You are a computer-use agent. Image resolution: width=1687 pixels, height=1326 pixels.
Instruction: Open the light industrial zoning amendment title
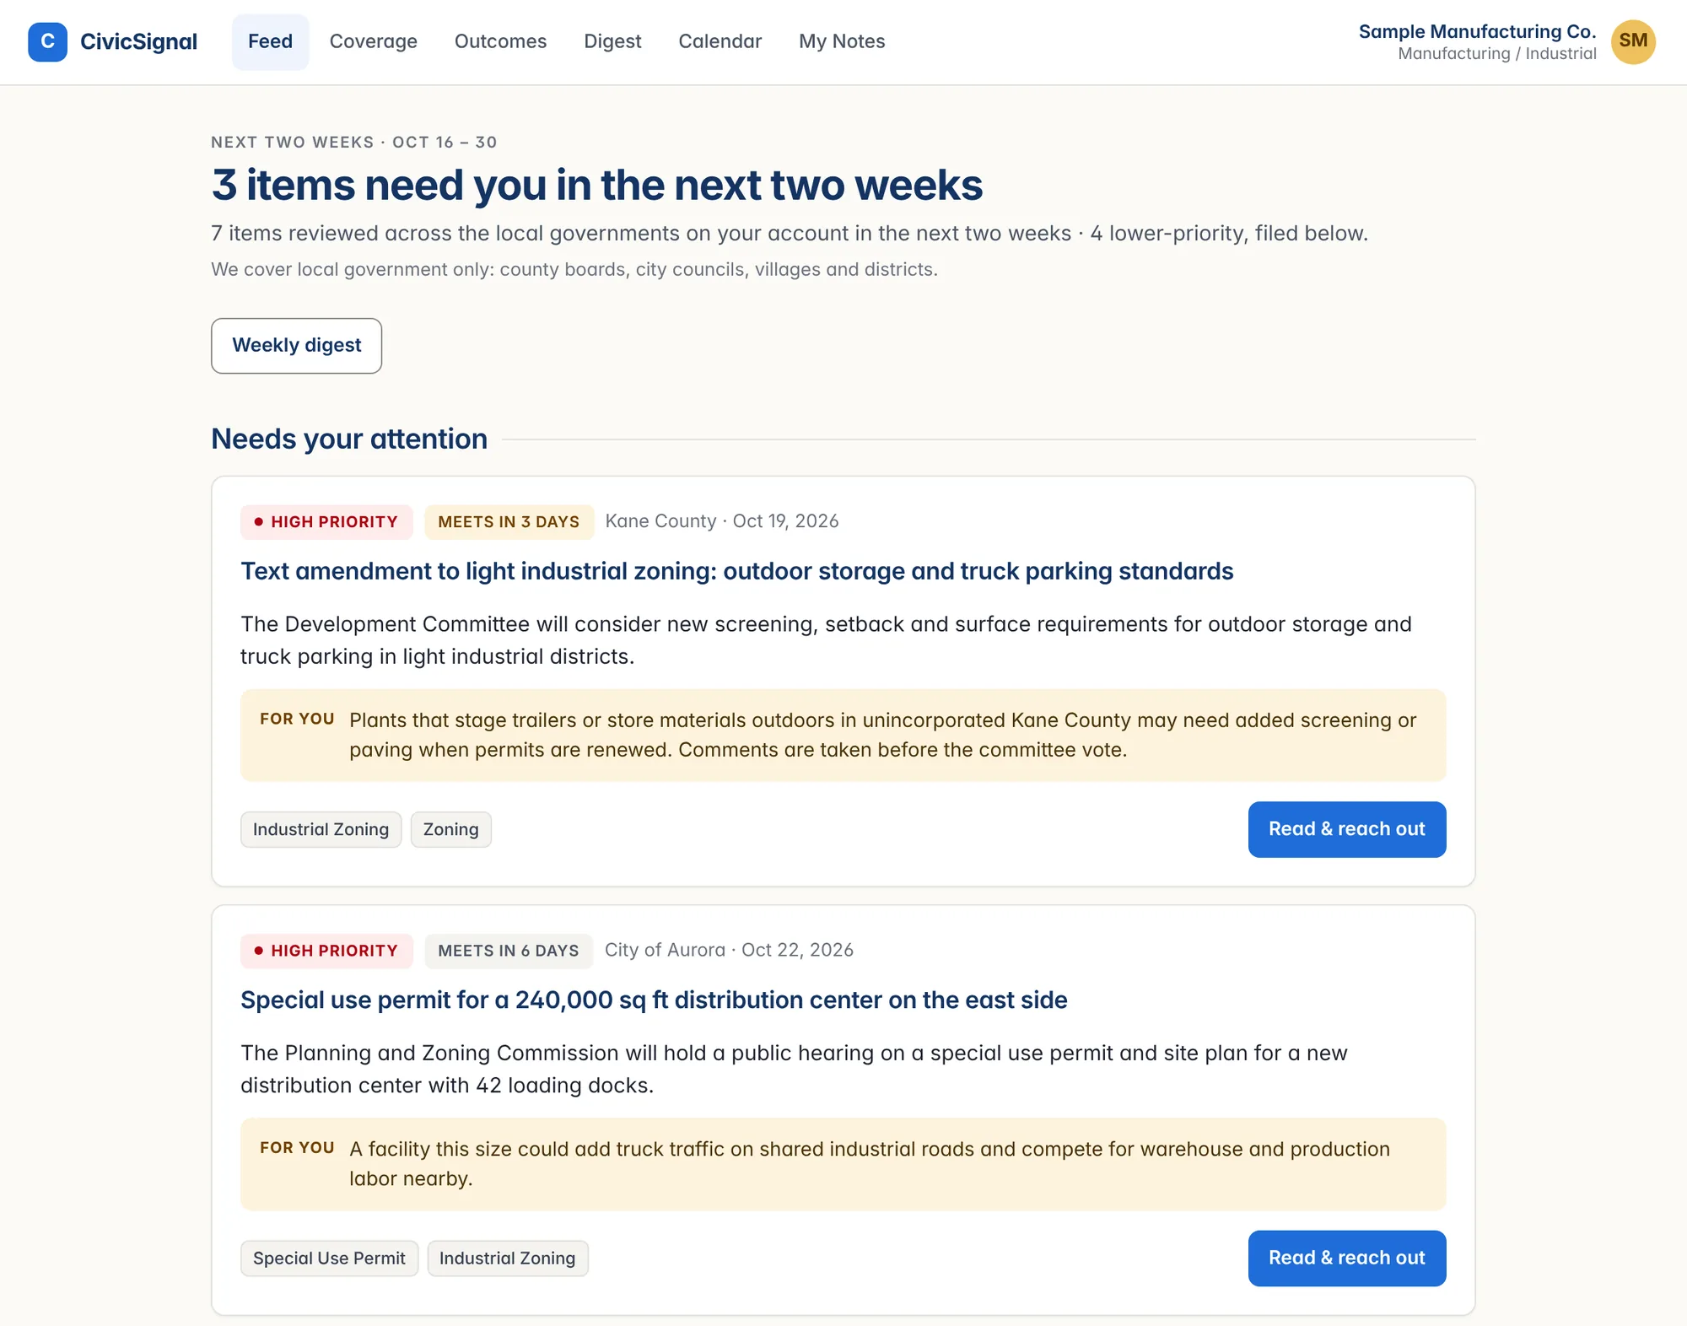(736, 571)
